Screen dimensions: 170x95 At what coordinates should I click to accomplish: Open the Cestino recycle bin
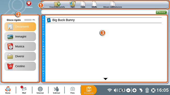point(20,66)
